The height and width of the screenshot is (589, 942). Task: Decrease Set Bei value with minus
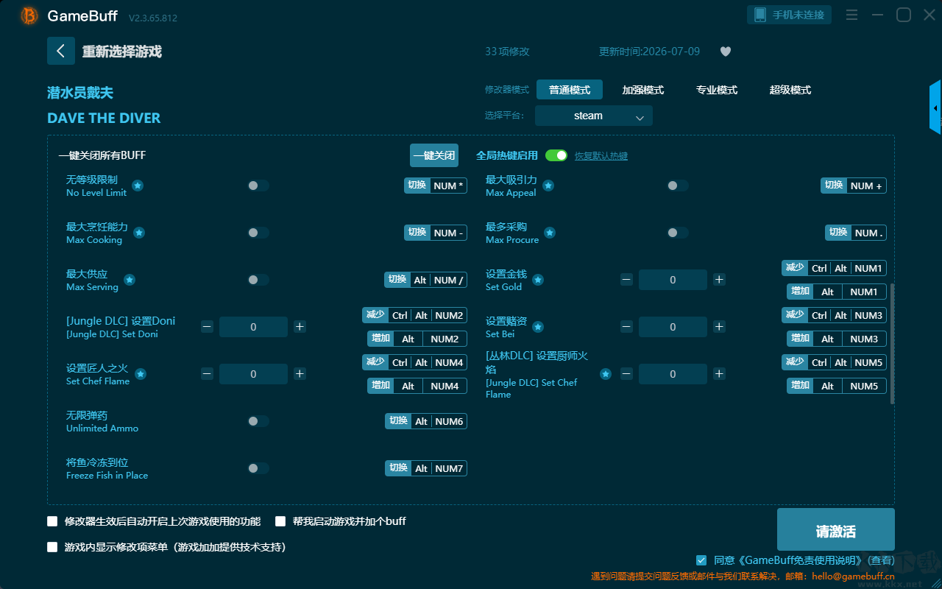[626, 327]
